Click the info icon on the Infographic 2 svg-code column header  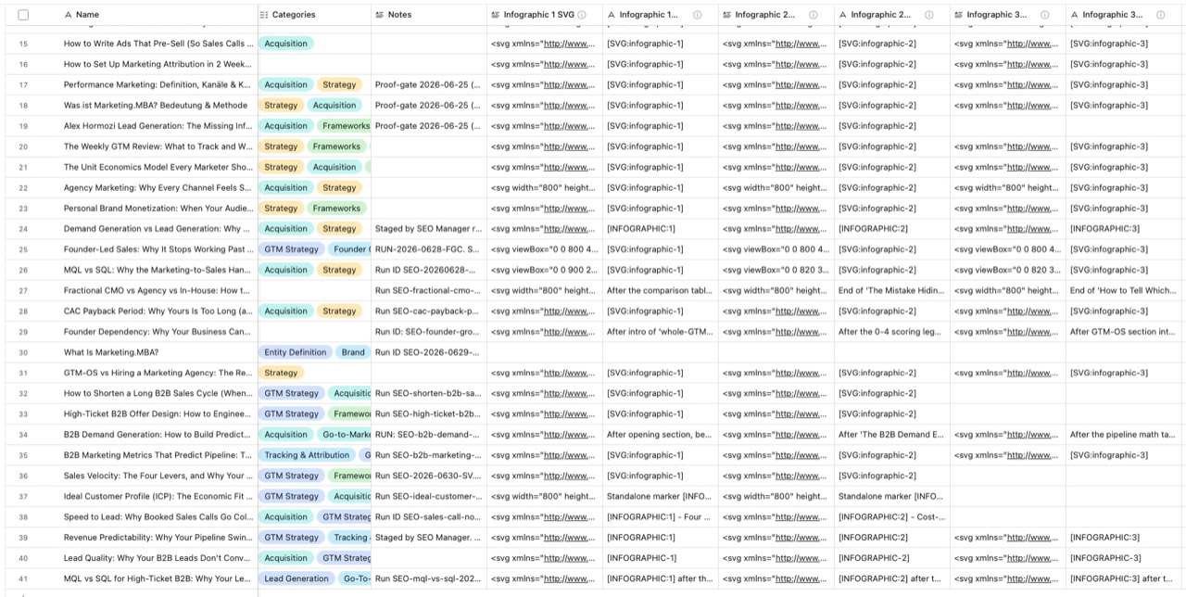pyautogui.click(x=814, y=15)
